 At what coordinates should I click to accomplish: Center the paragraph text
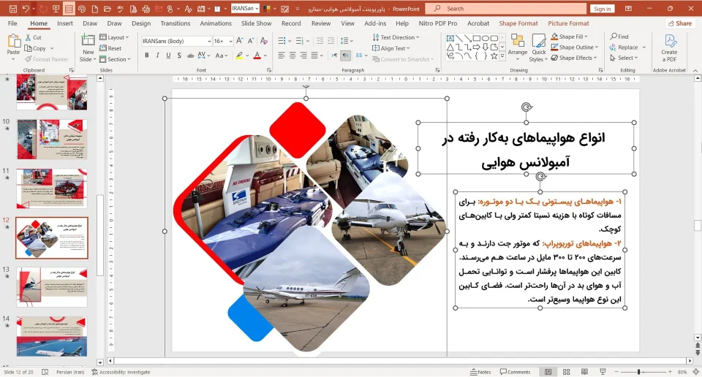click(x=292, y=56)
